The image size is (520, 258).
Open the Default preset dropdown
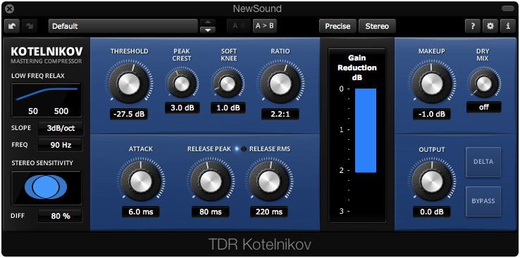point(123,26)
